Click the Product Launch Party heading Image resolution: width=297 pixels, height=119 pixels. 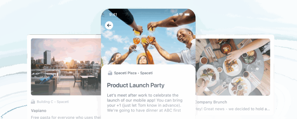point(136,85)
